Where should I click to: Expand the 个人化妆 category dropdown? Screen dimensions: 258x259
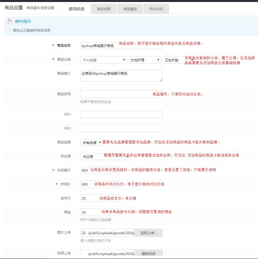103,60
